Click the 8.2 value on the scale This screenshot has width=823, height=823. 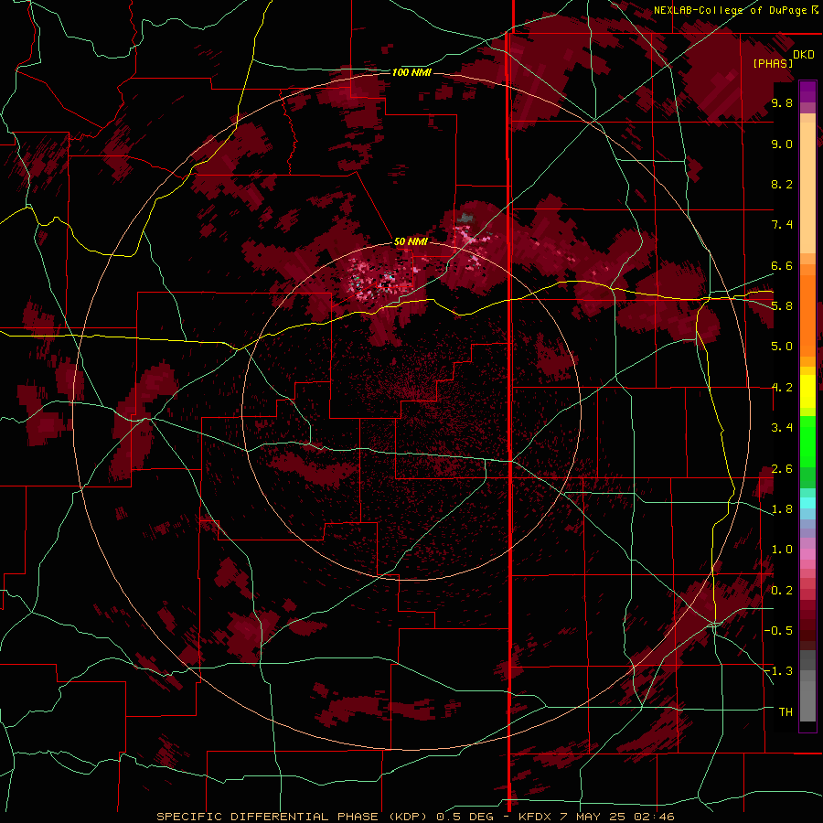pos(782,184)
